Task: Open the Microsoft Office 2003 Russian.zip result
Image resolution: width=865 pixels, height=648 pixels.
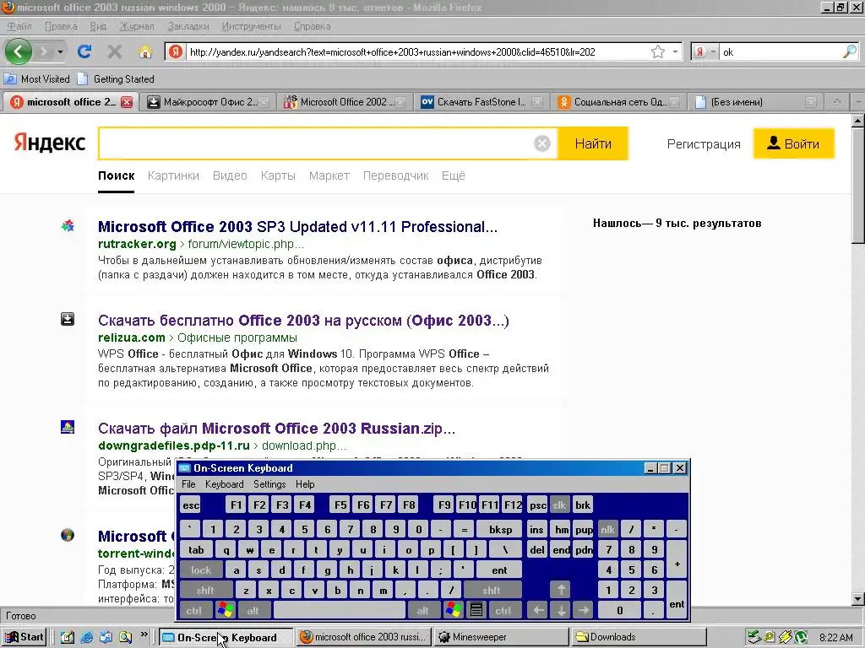Action: 276,428
